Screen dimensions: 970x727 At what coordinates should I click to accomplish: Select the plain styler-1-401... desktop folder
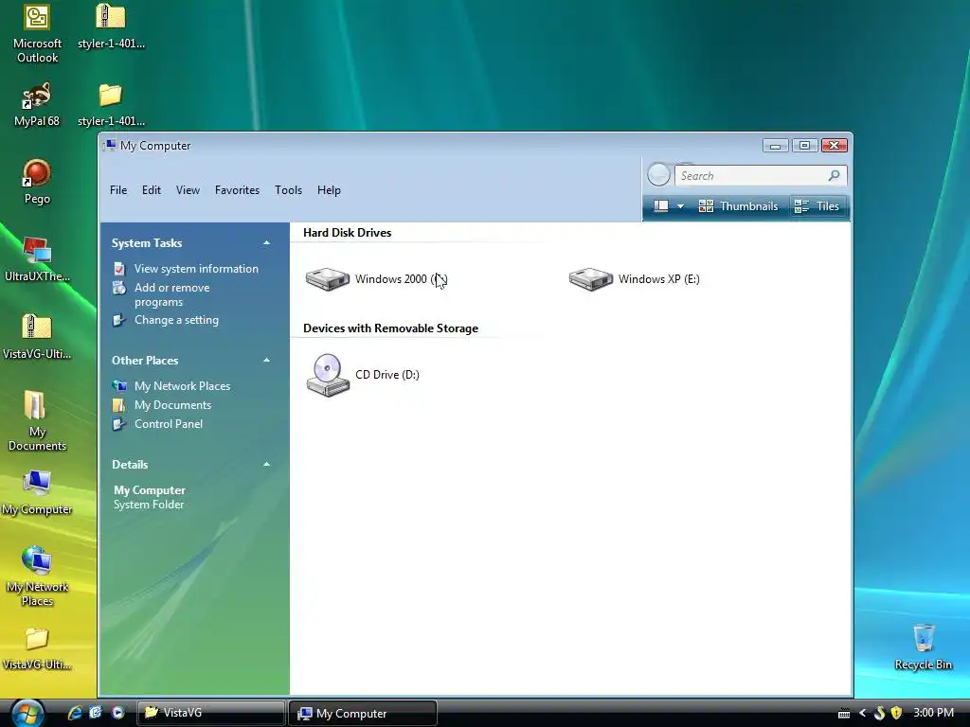coord(112,105)
